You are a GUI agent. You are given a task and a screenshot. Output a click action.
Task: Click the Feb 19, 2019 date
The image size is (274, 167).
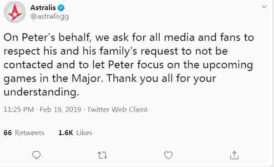click(x=60, y=110)
